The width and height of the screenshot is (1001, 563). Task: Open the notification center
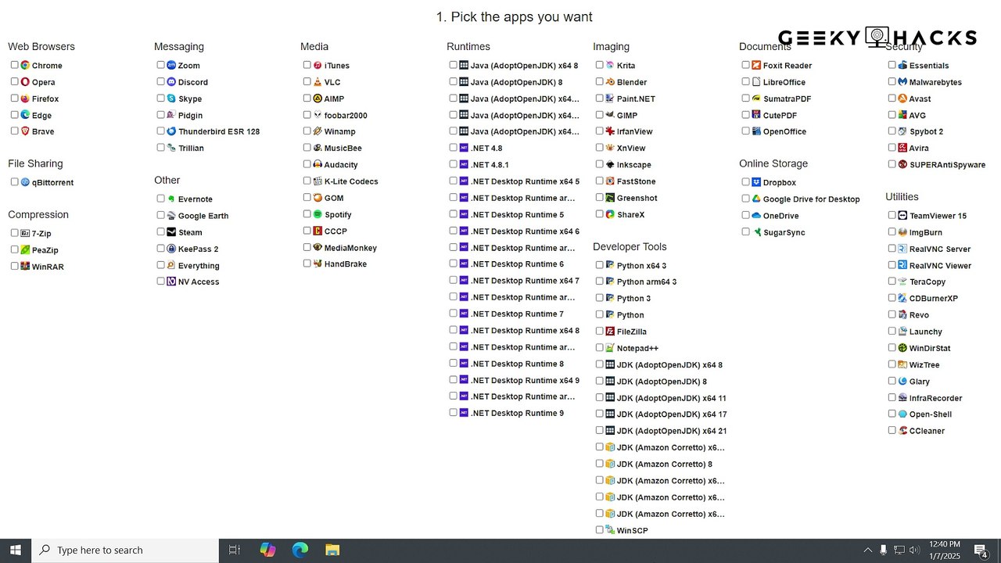pyautogui.click(x=981, y=551)
